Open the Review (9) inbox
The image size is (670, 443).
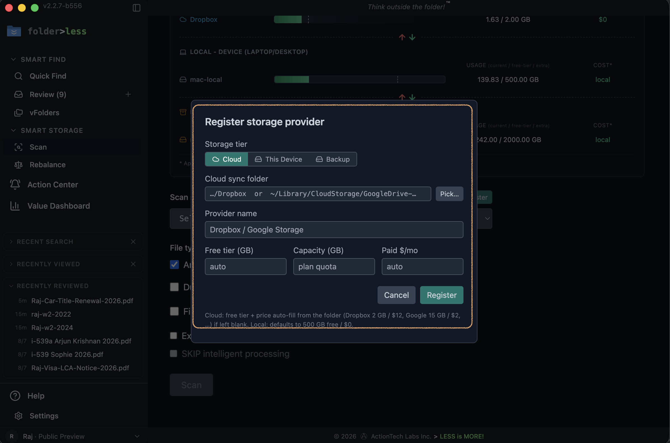[48, 94]
